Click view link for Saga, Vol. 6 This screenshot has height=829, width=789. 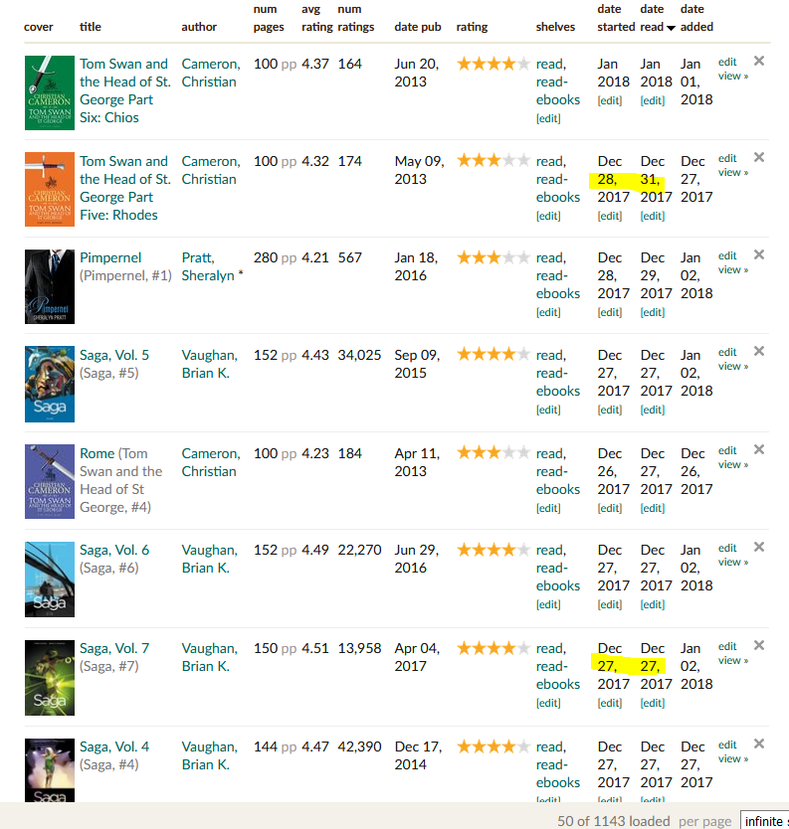pyautogui.click(x=731, y=563)
